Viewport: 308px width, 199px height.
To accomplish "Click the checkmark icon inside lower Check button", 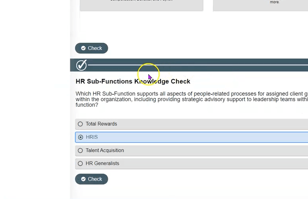I will pos(83,179).
